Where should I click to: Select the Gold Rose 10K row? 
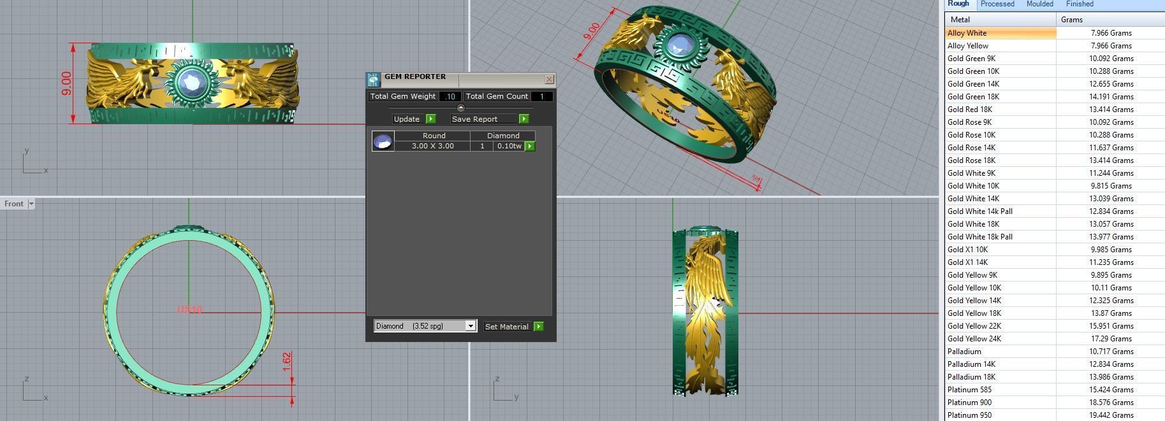pyautogui.click(x=1055, y=135)
